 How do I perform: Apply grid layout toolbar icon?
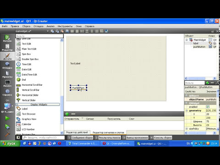coord(97,31)
